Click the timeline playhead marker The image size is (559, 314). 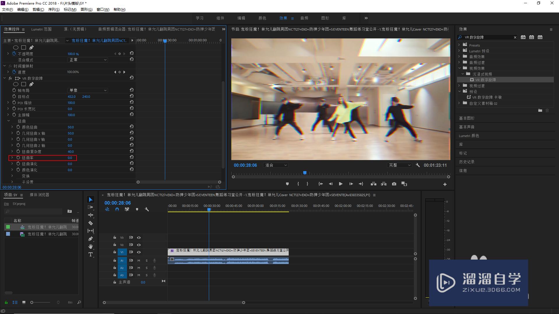click(209, 210)
